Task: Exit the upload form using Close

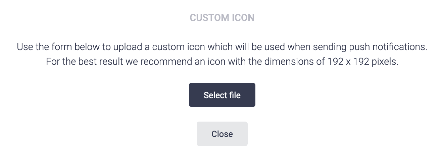Action: [222, 134]
